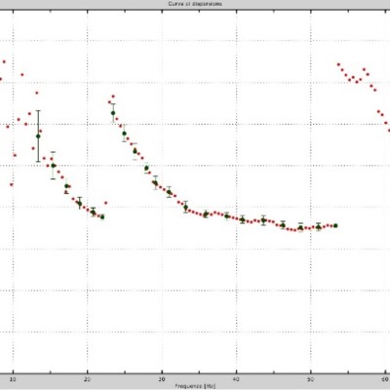This screenshot has height=390, width=390.
Task: Select the green point ending the first curve near 22 Hz
Action: tap(102, 216)
